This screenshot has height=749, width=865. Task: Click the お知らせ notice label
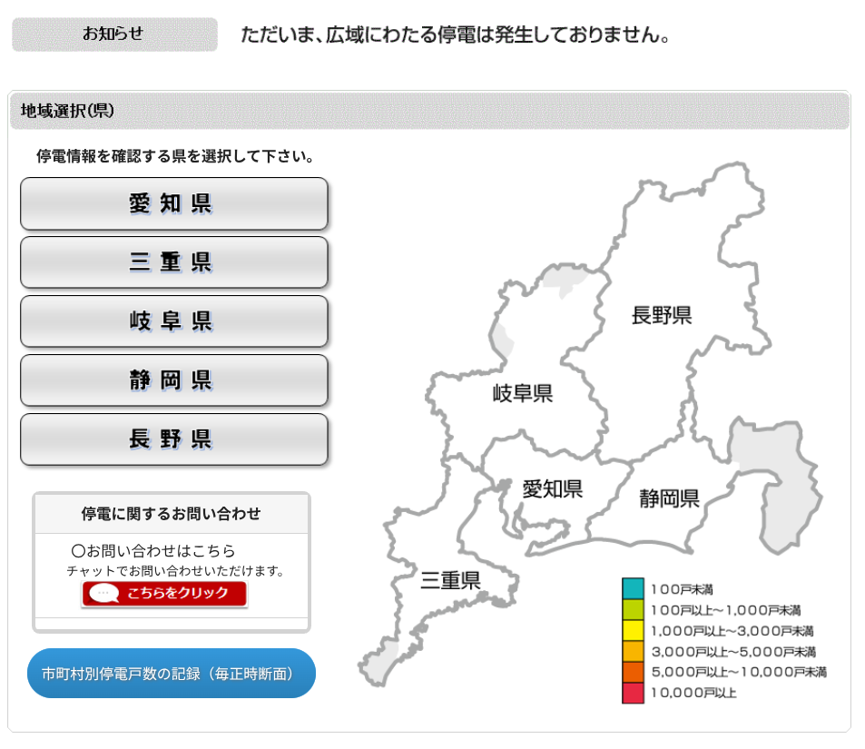(x=114, y=34)
